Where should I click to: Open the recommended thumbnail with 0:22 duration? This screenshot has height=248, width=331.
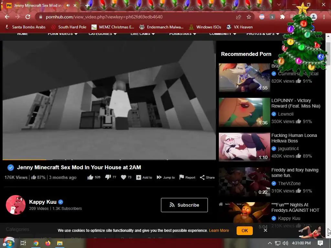click(244, 181)
